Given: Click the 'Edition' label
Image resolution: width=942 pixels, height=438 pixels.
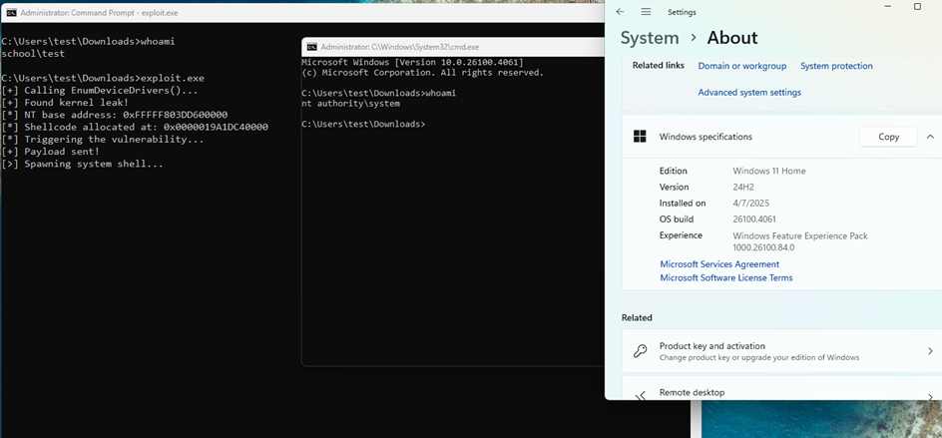Looking at the screenshot, I should 673,171.
